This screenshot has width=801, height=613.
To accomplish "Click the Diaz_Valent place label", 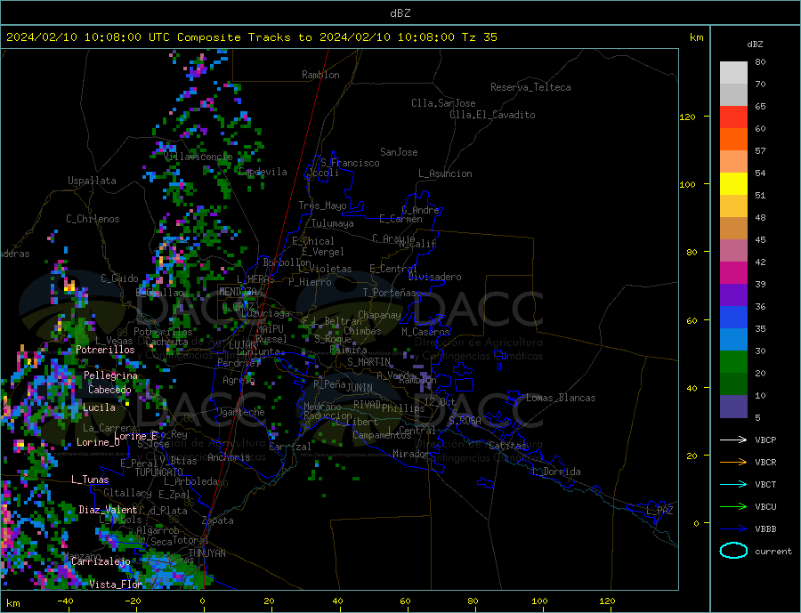I will tap(108, 510).
